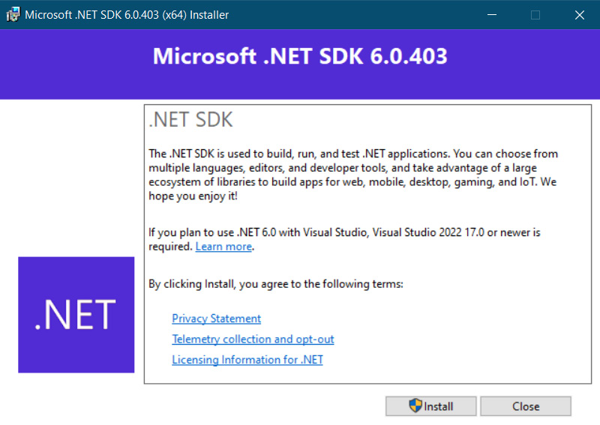Click the .NET logo image
The image size is (600, 425).
[76, 315]
